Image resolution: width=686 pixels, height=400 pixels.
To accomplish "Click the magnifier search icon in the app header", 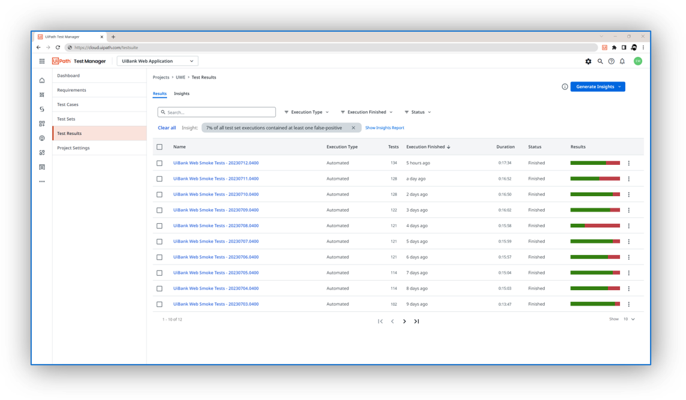I will click(600, 62).
